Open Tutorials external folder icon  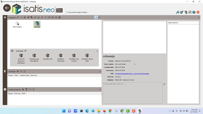(x=25, y=51)
